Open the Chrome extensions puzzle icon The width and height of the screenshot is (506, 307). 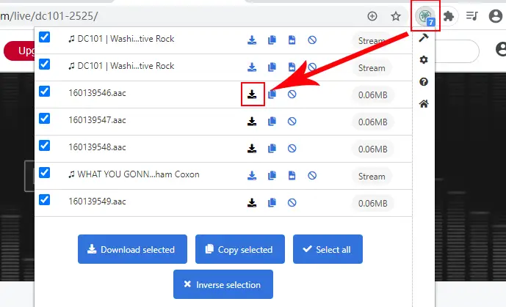(x=448, y=16)
